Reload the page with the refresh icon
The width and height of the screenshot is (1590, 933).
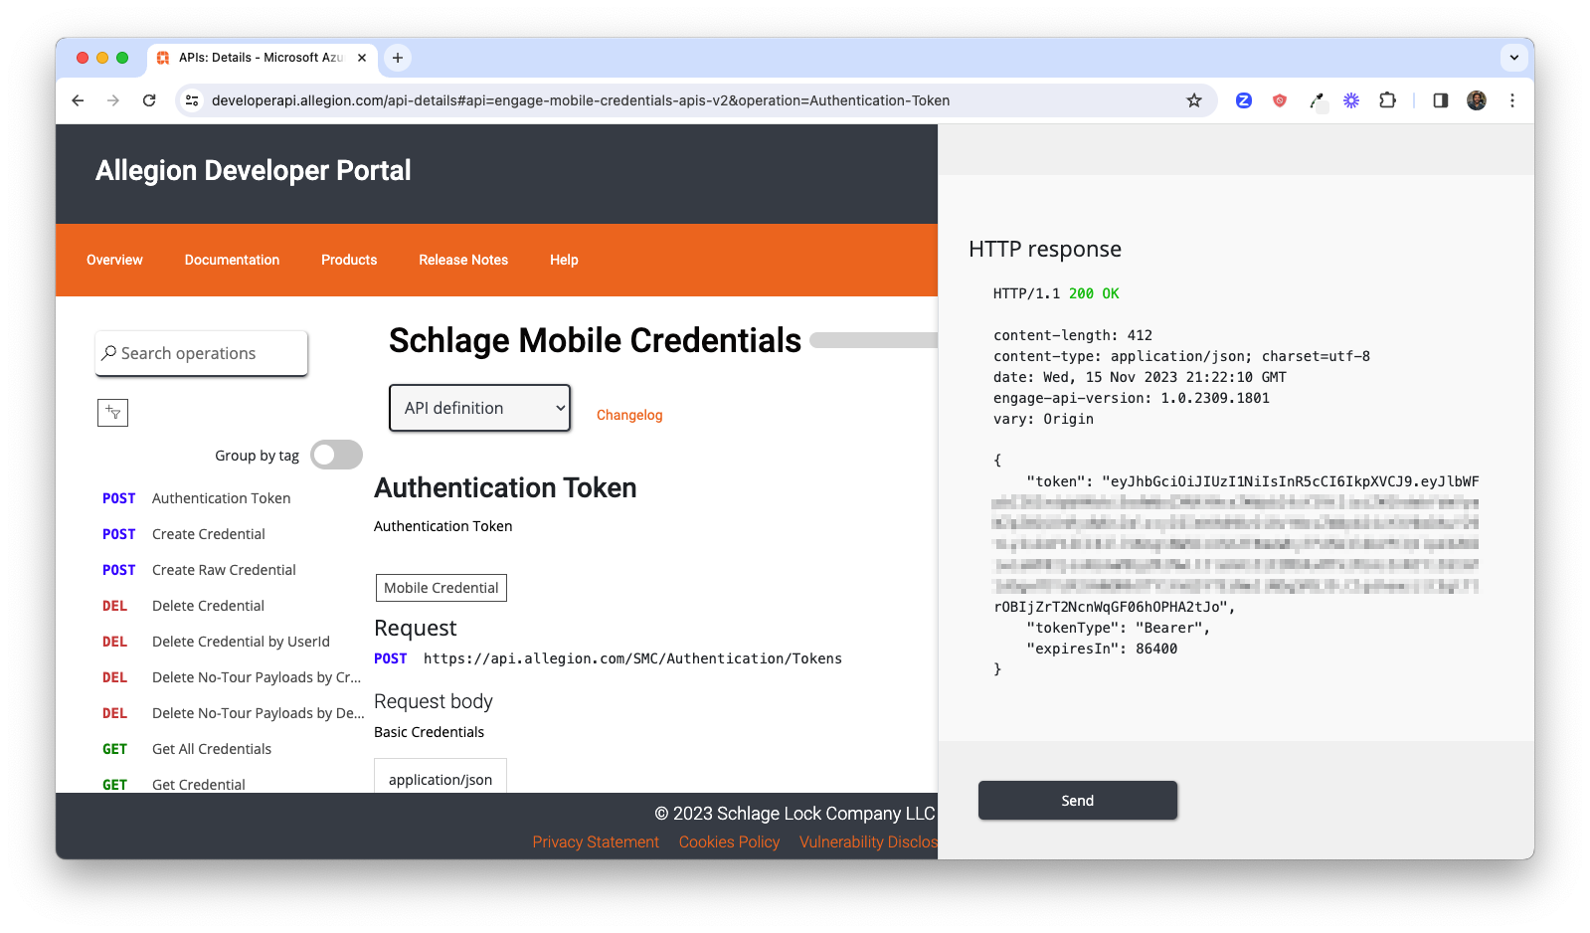(x=149, y=100)
